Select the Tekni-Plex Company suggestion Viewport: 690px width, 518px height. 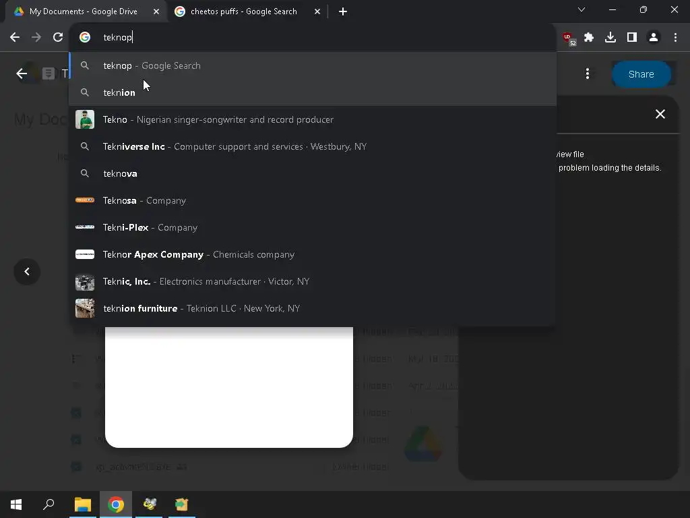(313, 227)
